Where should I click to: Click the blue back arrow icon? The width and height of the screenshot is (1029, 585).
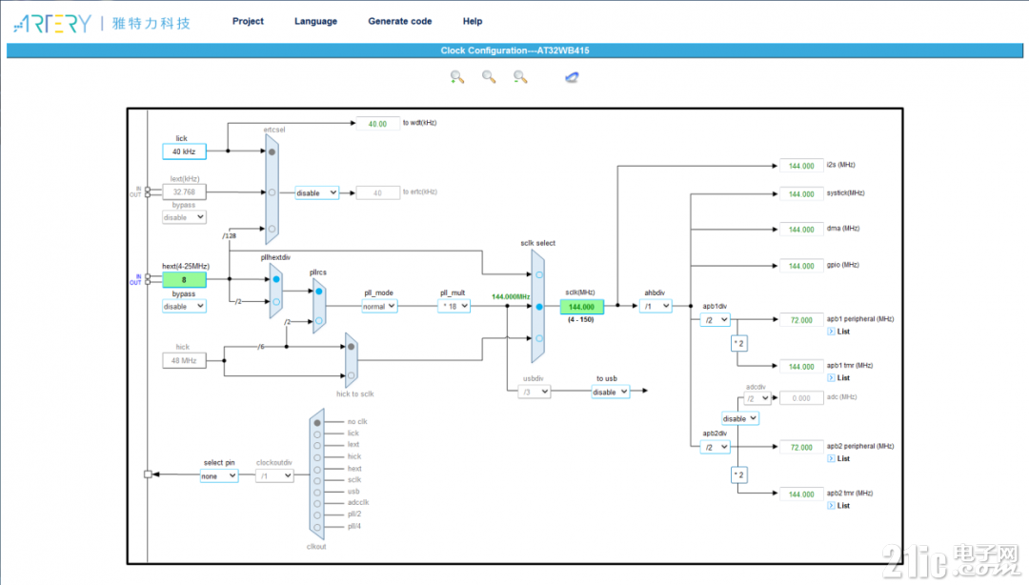point(572,77)
